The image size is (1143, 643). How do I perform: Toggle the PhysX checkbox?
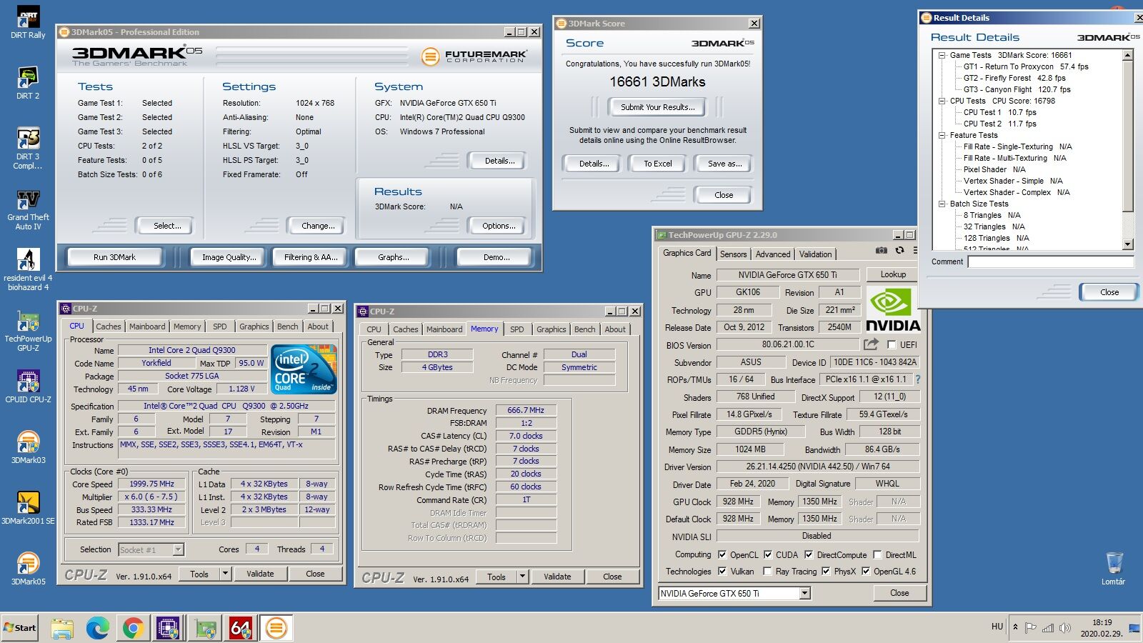point(826,571)
